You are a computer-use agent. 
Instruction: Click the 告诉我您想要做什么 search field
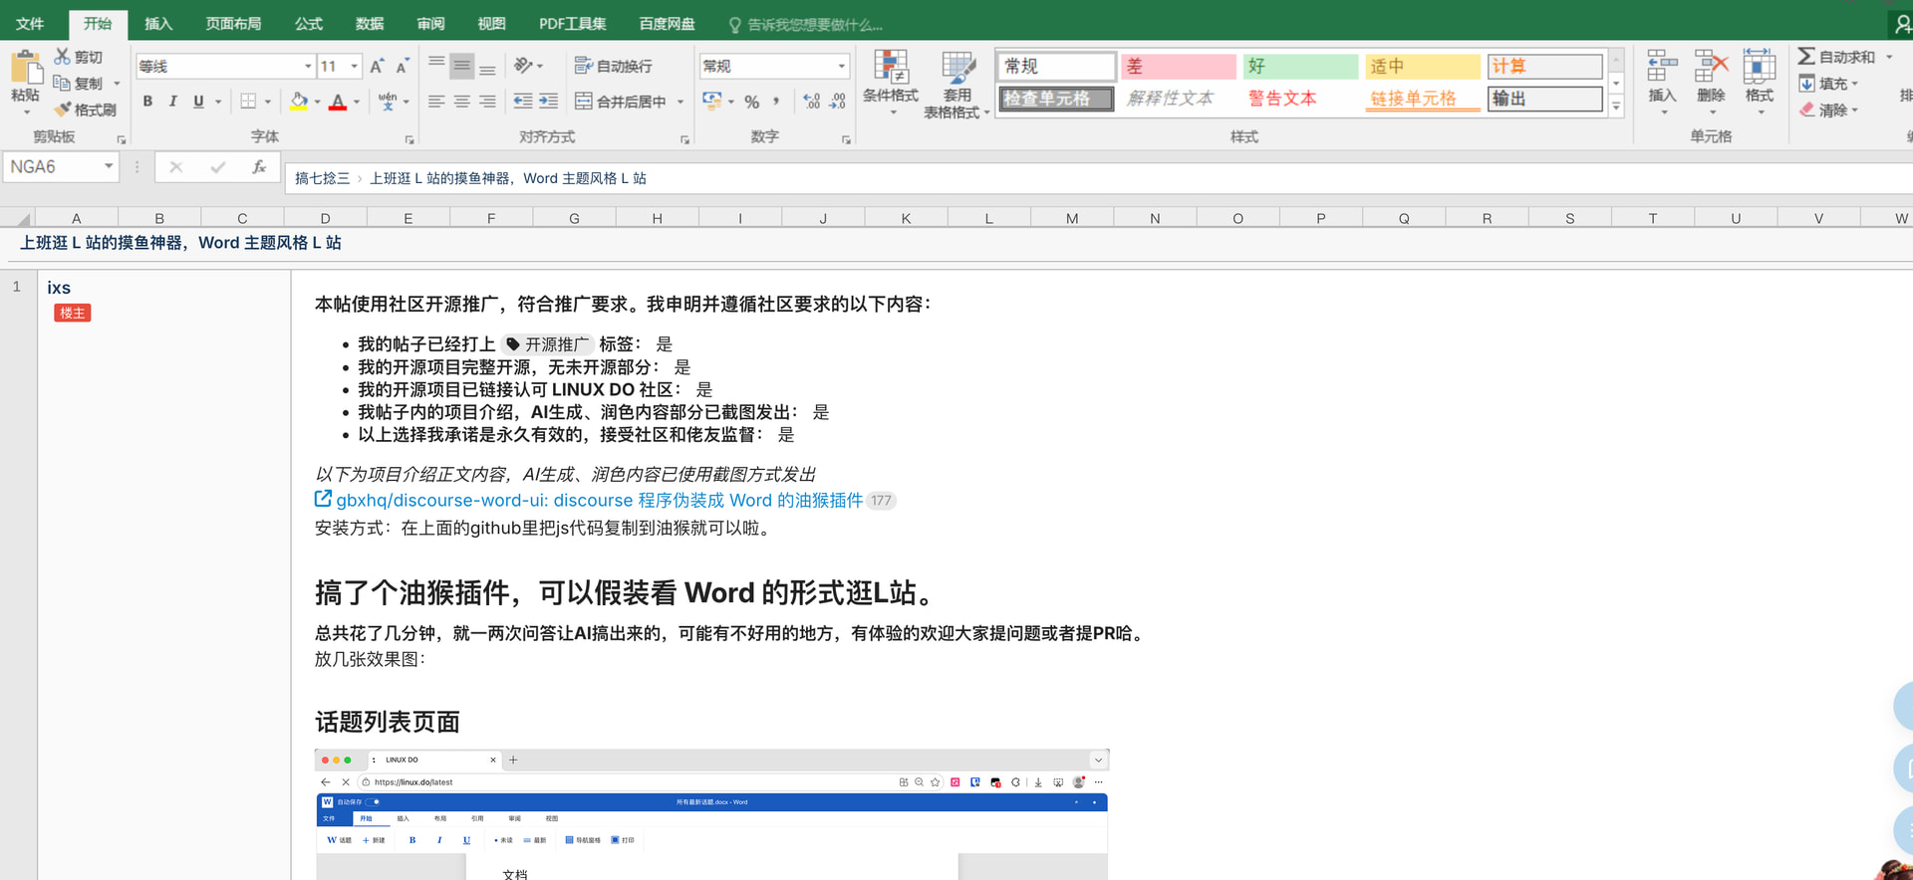pyautogui.click(x=805, y=24)
